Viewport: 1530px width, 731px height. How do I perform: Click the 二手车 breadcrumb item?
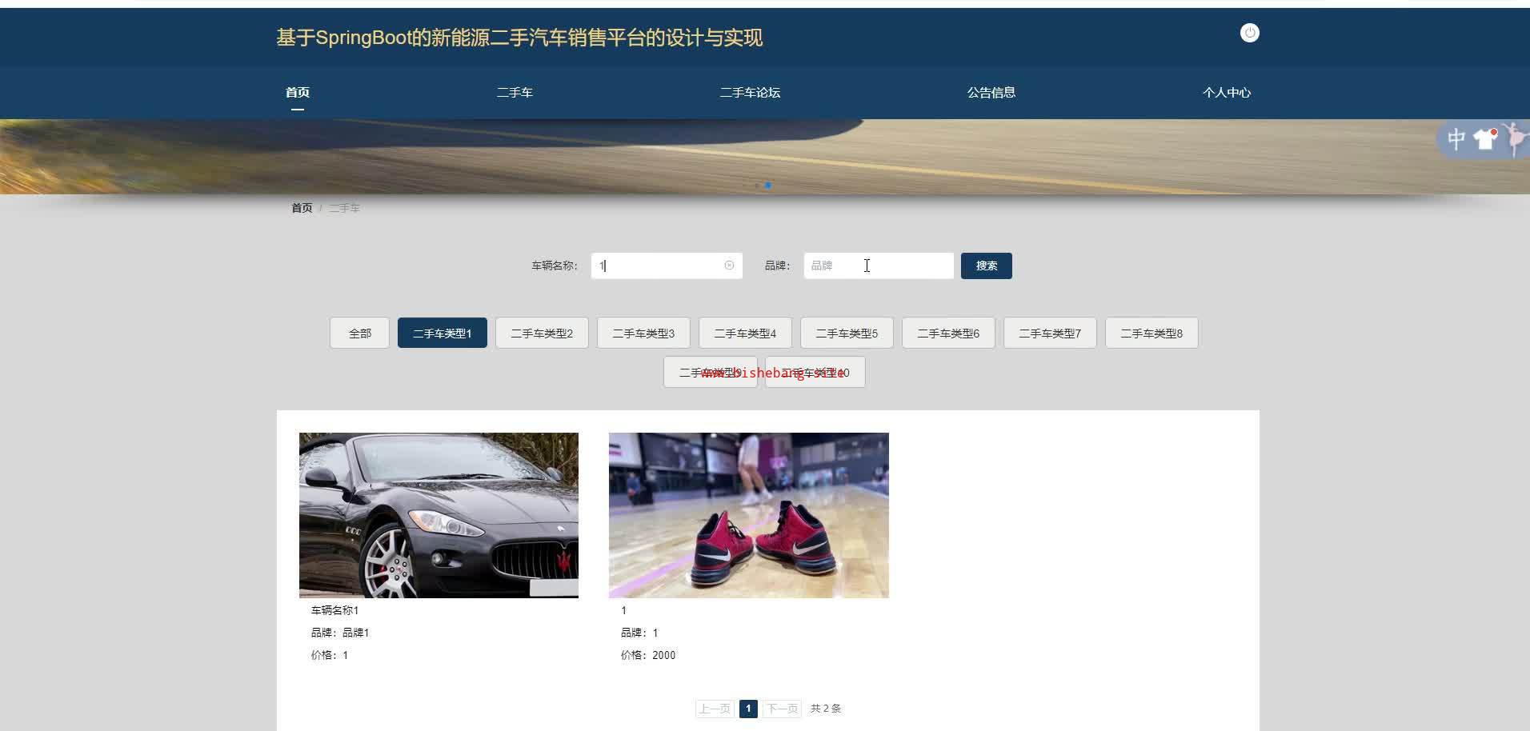[344, 208]
